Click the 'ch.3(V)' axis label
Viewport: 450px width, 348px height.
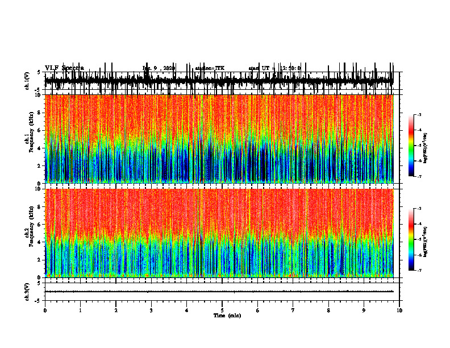pyautogui.click(x=27, y=292)
